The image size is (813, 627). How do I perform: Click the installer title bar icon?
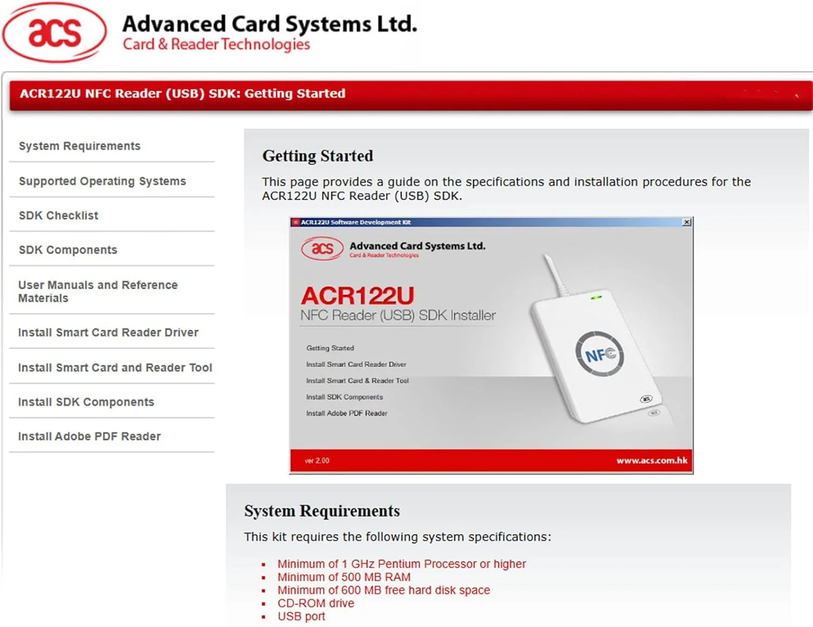[296, 222]
